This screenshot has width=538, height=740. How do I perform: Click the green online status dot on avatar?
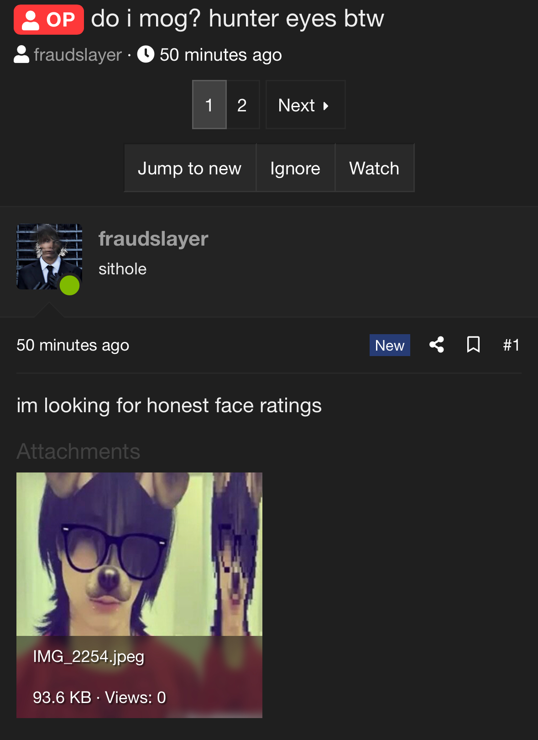pos(70,285)
